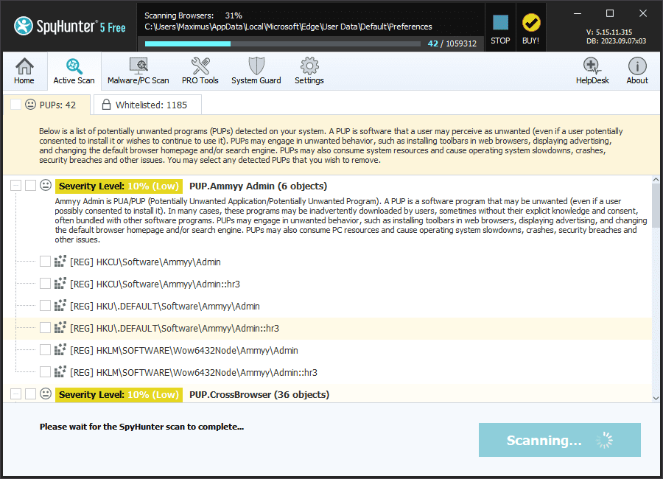The height and width of the screenshot is (479, 663).
Task: Switch to the Whitelisted: 1185 tab
Action: [x=147, y=105]
